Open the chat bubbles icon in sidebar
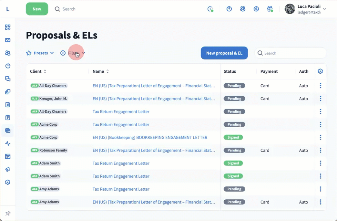 point(8,79)
